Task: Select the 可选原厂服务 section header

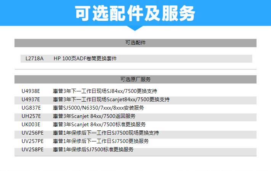Action: pos(136,79)
